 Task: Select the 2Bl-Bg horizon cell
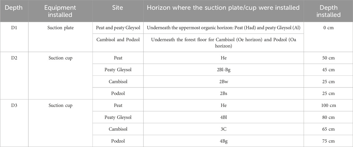pyautogui.click(x=224, y=70)
